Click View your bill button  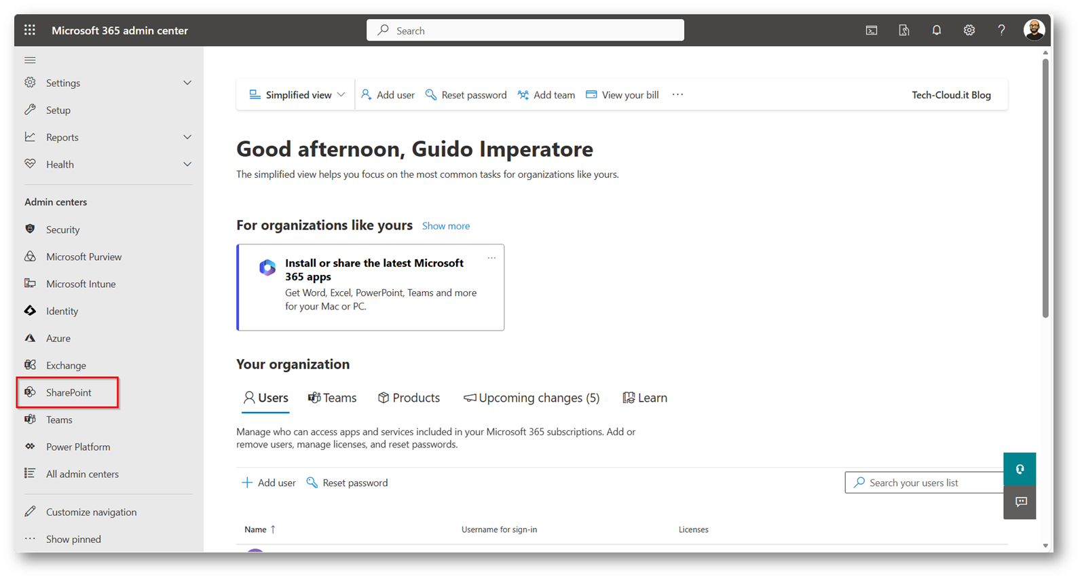click(x=622, y=95)
